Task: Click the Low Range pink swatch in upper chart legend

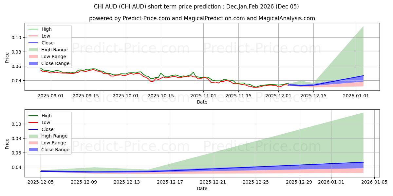Action: (34, 57)
